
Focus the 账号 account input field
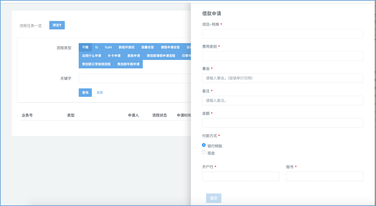click(325, 176)
